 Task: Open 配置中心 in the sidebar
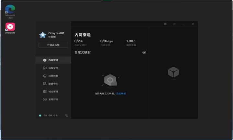tap(53, 84)
